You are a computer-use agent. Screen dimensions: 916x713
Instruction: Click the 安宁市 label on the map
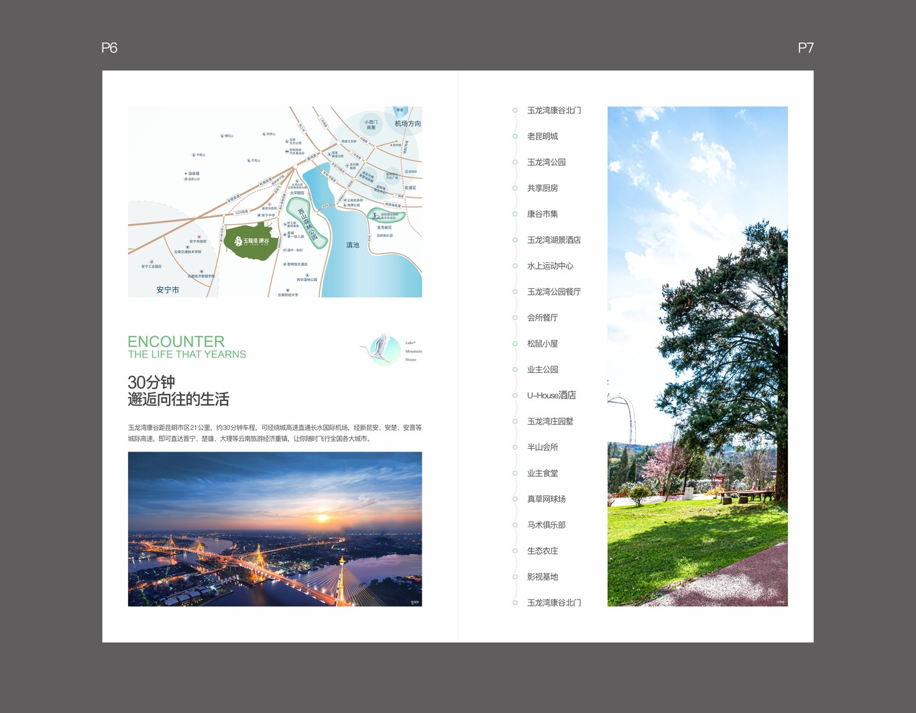coord(168,290)
